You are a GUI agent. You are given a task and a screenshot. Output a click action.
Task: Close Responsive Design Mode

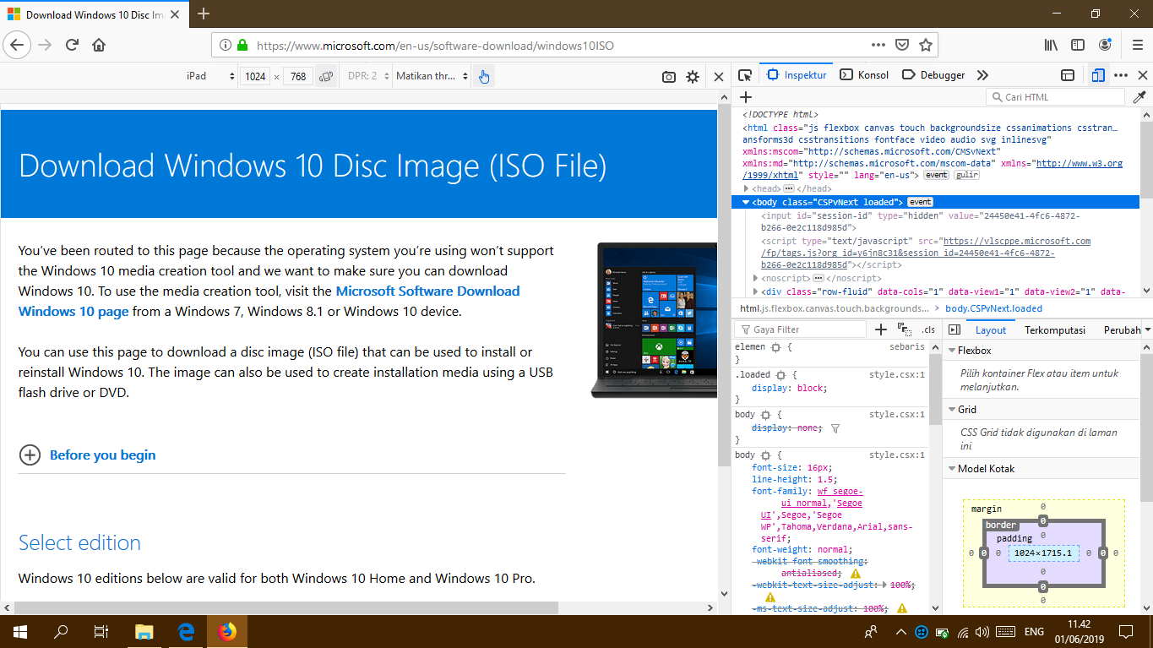pyautogui.click(x=719, y=77)
